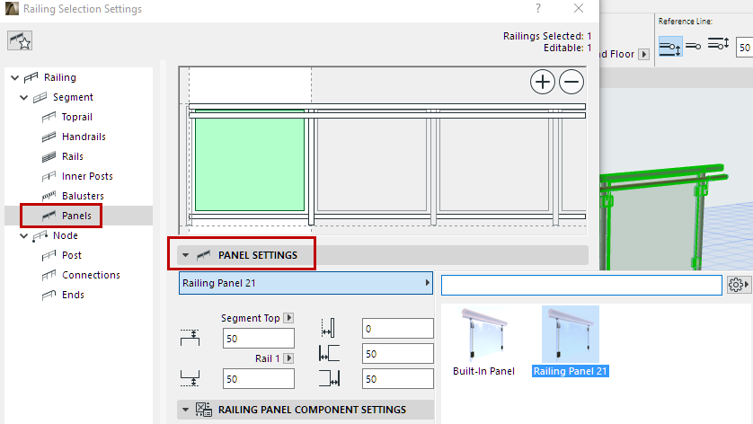
Task: Open library settings gear next to search
Action: click(x=738, y=285)
